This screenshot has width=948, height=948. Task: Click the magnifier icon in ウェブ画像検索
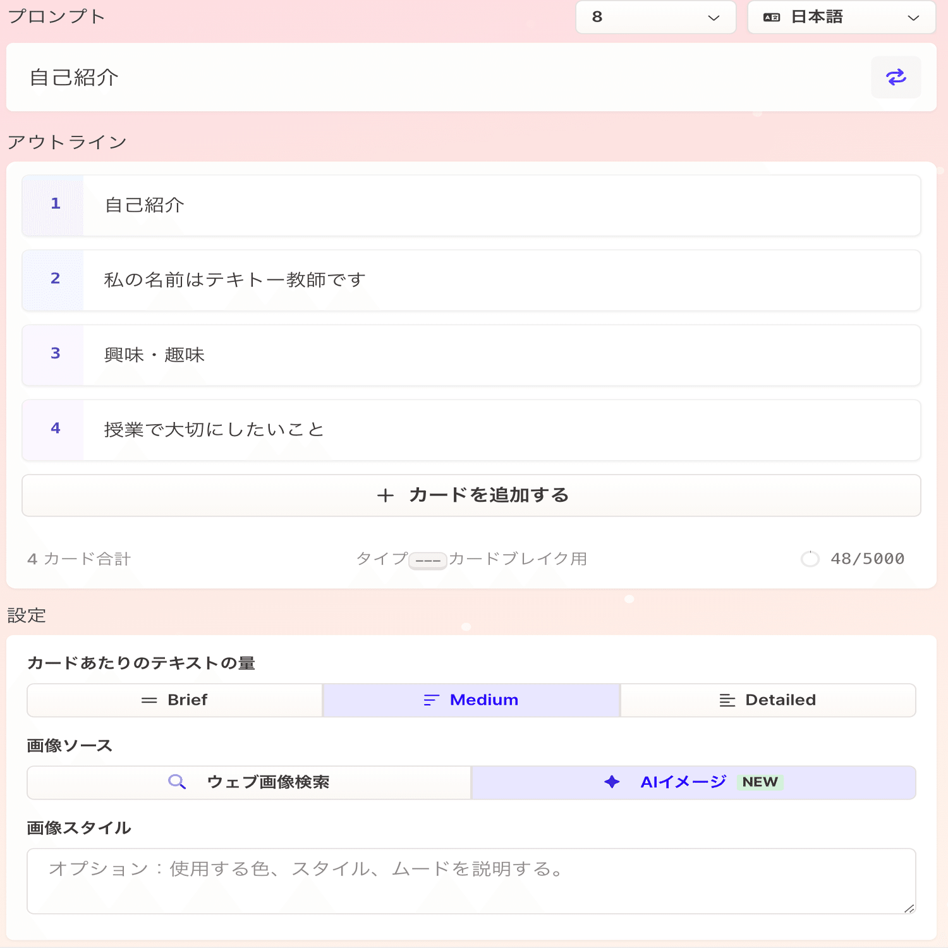tap(177, 782)
